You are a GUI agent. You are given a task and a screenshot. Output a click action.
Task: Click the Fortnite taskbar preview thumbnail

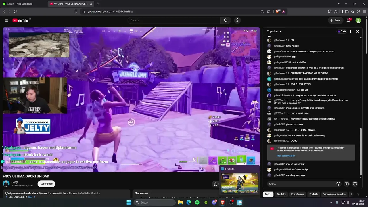tap(239, 183)
